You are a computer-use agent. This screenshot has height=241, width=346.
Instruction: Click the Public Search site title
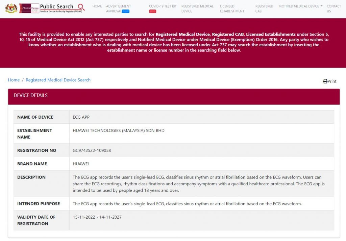coord(56,6)
